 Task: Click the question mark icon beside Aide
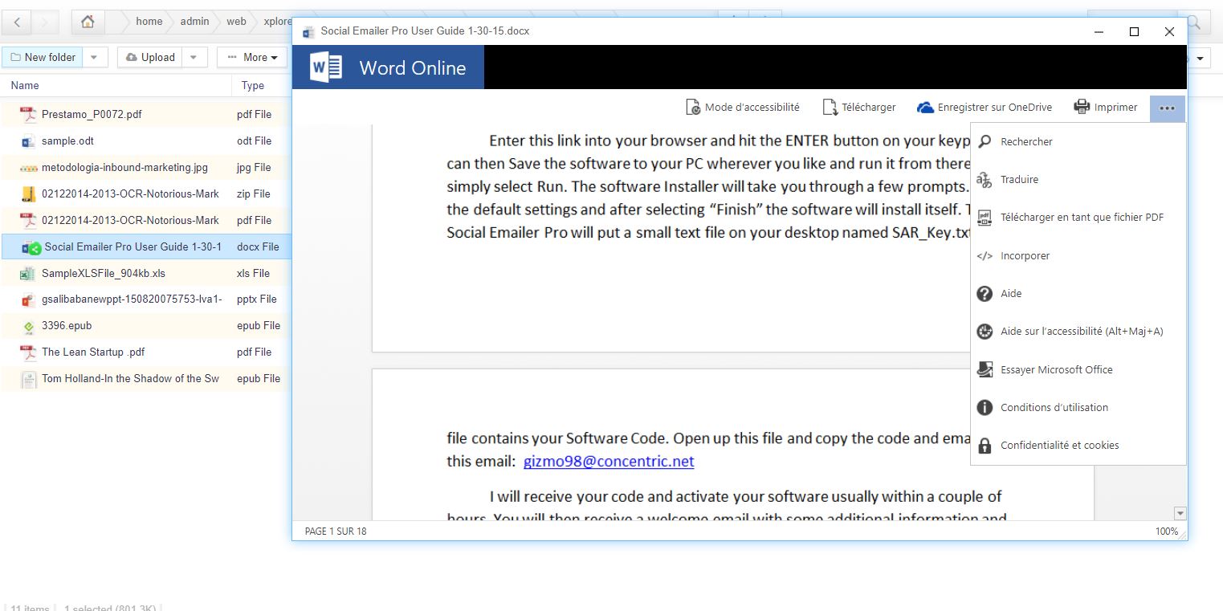point(985,294)
